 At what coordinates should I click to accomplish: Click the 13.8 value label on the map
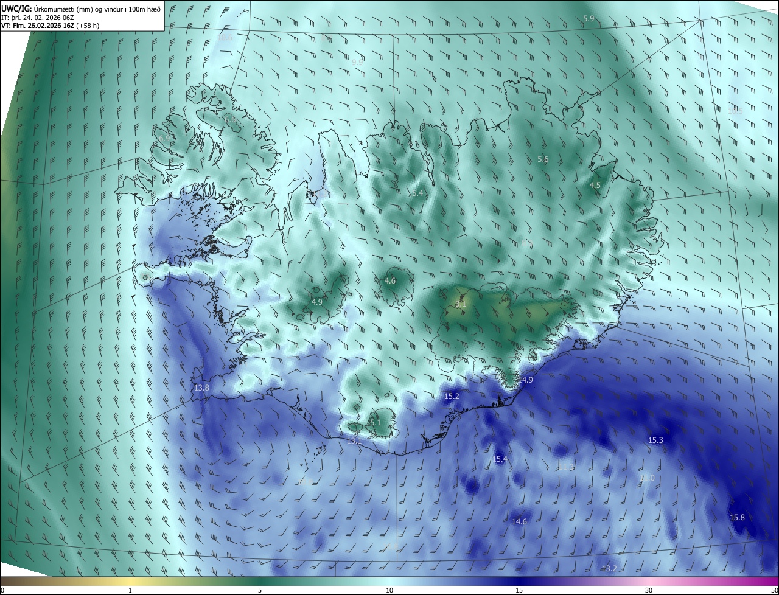(201, 388)
